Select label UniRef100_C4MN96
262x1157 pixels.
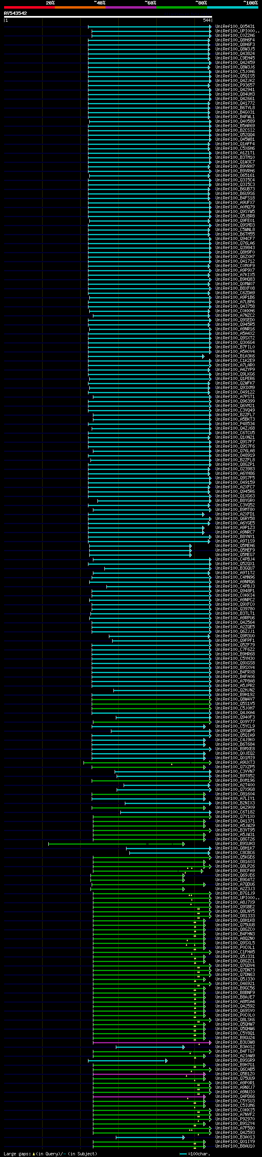coord(235,577)
